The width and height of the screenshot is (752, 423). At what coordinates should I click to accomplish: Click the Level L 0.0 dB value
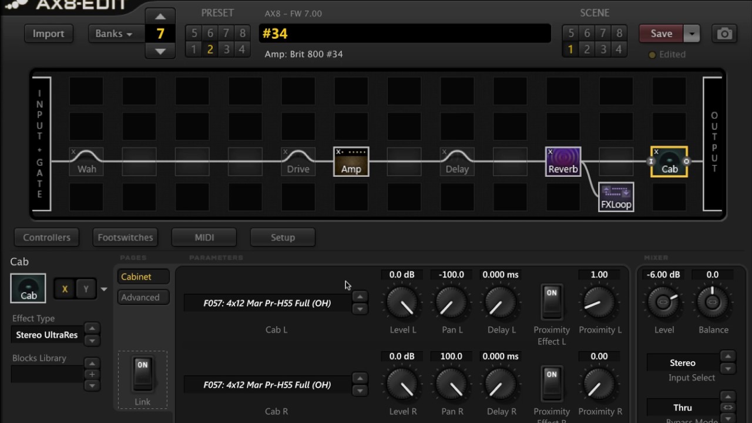point(402,274)
